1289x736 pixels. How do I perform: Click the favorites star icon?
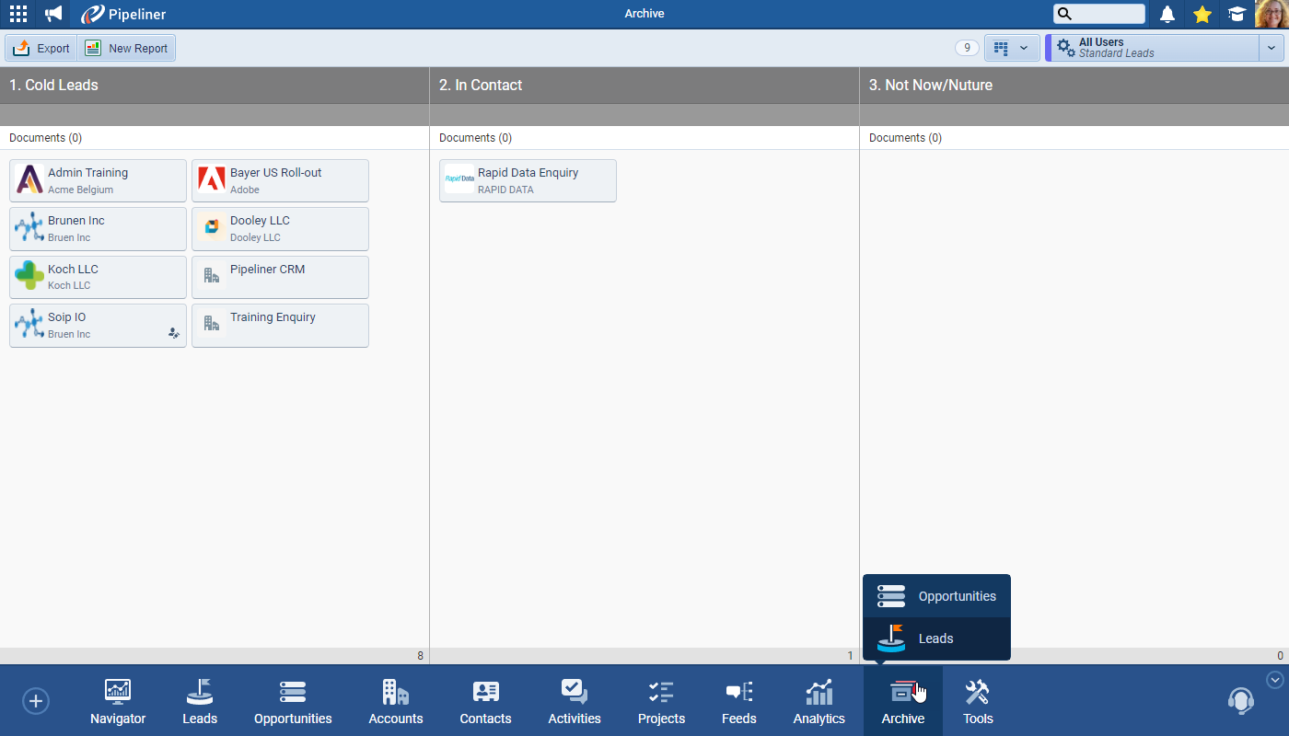(1202, 14)
